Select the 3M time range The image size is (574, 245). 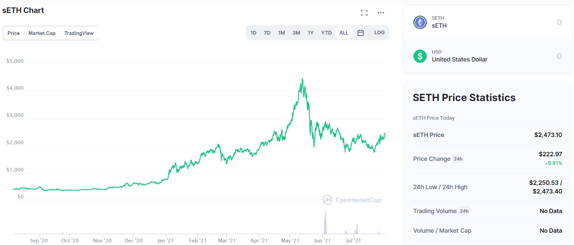296,33
